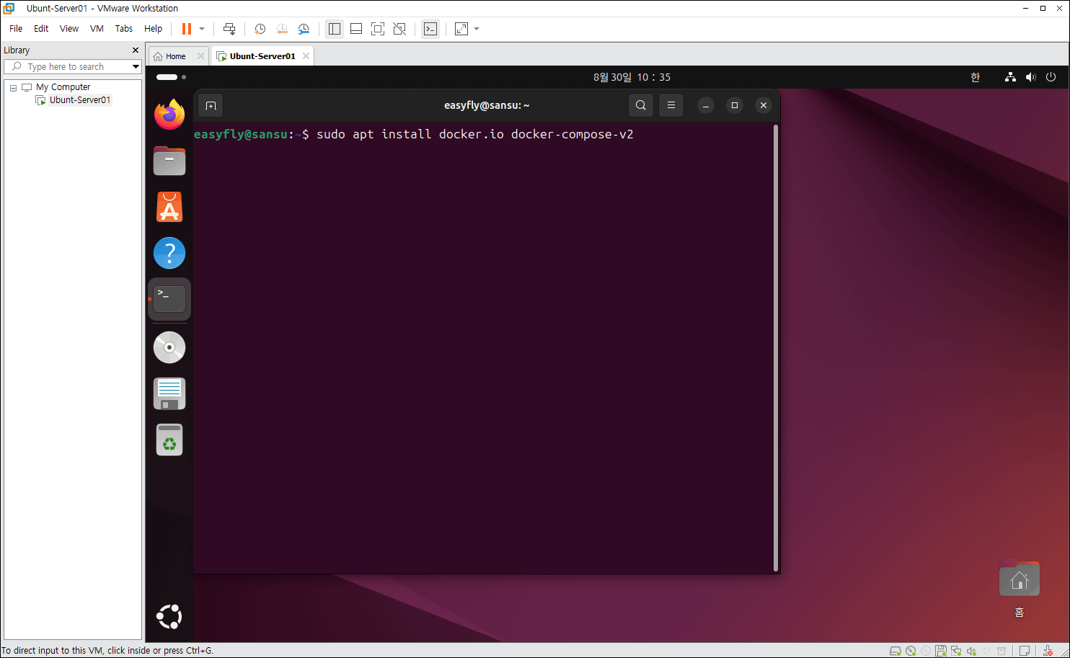Switch to Unity mode

[x=399, y=29]
